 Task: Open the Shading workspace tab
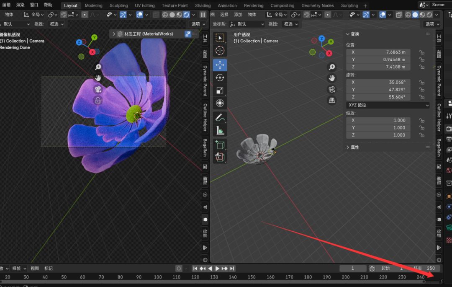pyautogui.click(x=203, y=6)
